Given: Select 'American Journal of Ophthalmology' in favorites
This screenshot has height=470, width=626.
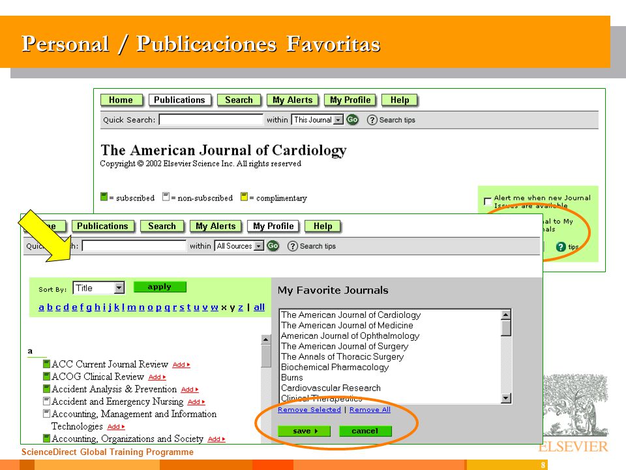Looking at the screenshot, I should click(350, 336).
